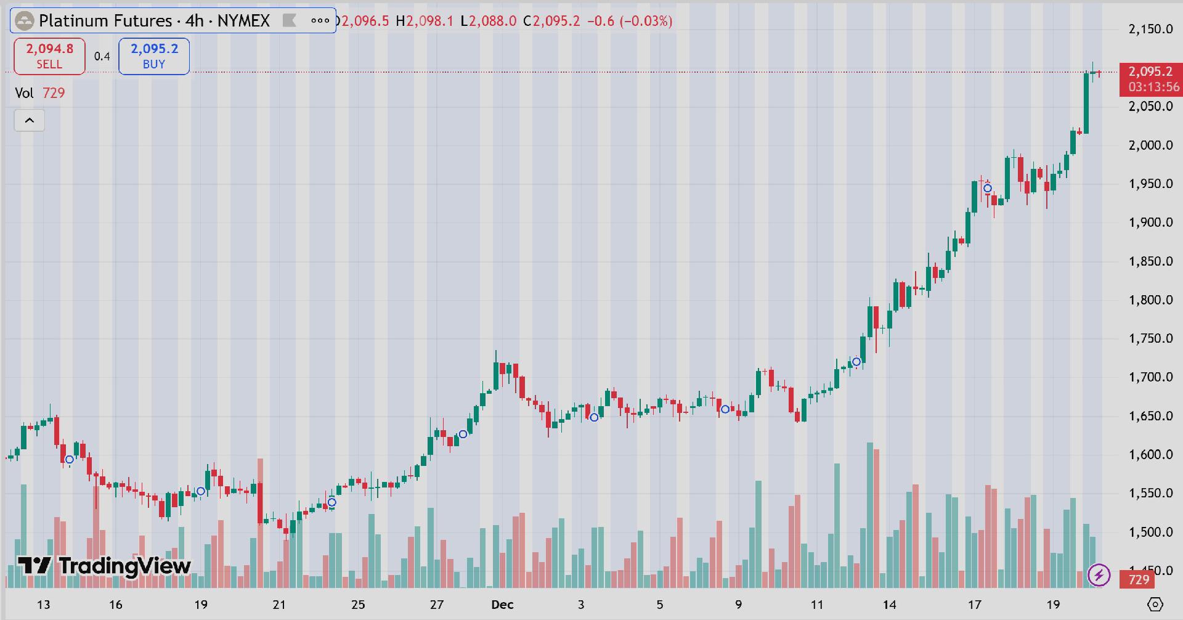Open the TradingView logo link
The image size is (1183, 620).
(104, 566)
